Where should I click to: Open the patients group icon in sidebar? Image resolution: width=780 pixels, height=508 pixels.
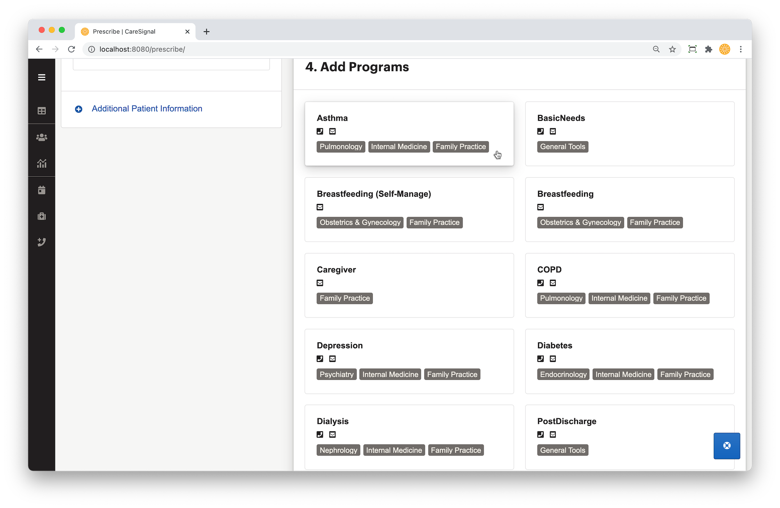tap(42, 137)
